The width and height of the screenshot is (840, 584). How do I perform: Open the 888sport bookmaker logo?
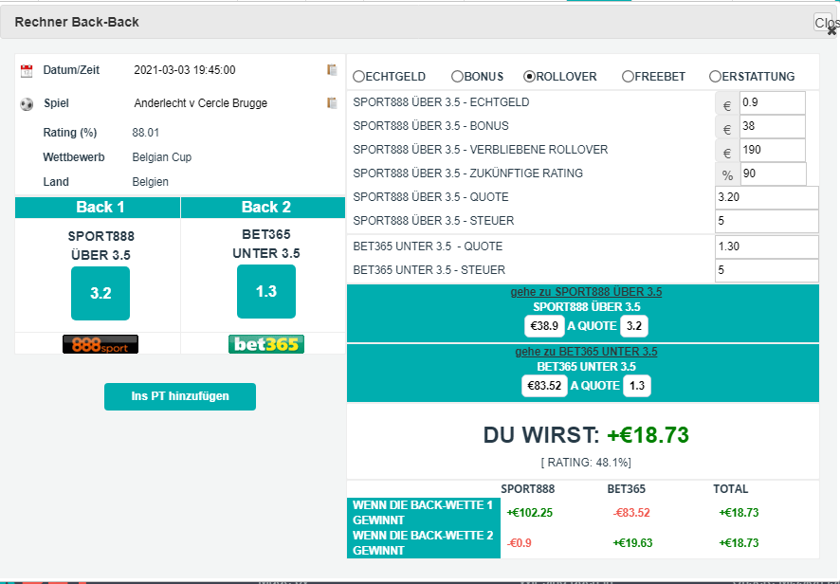point(100,344)
